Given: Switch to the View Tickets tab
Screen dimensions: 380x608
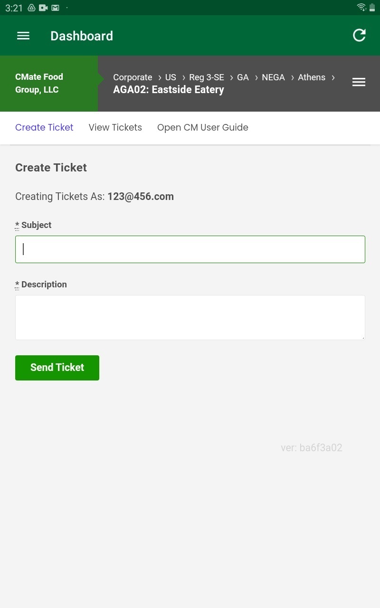Looking at the screenshot, I should coord(115,127).
